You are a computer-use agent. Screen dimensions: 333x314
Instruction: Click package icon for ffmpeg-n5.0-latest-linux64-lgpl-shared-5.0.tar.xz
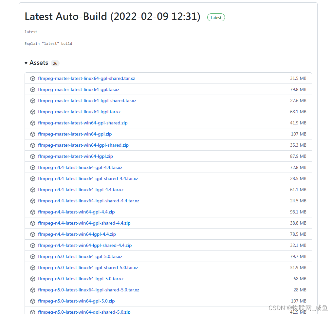tap(33, 290)
